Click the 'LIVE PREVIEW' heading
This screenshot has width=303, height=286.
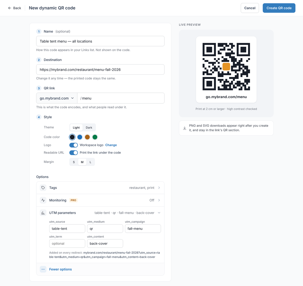pyautogui.click(x=190, y=25)
